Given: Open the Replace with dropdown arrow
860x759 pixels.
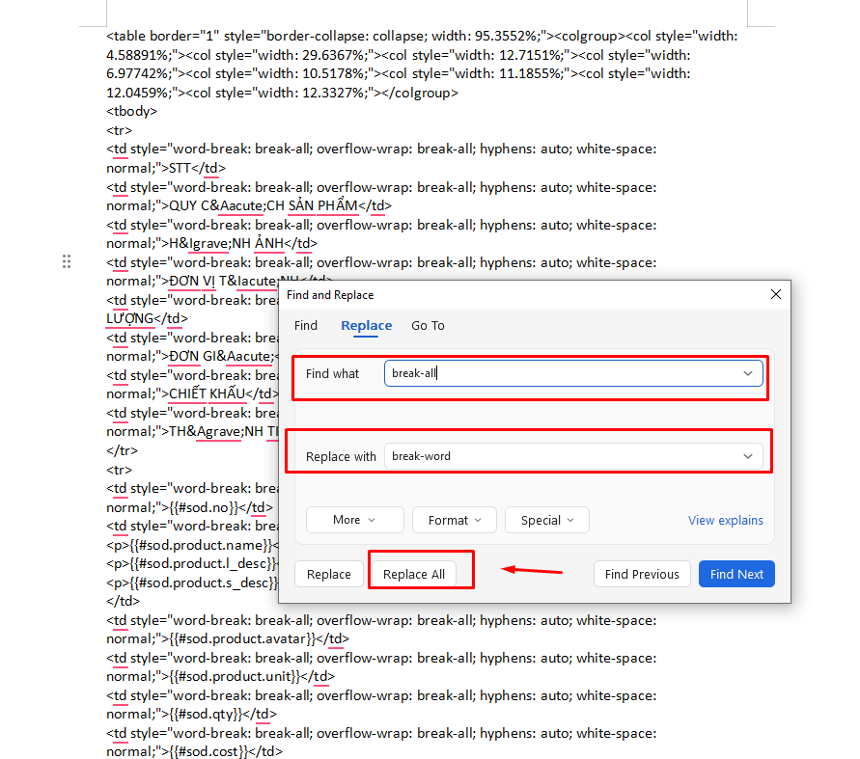Looking at the screenshot, I should 748,456.
